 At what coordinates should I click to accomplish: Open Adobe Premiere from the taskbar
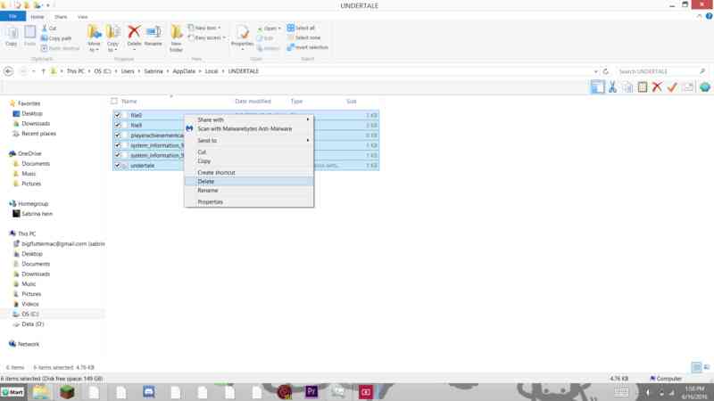coord(311,391)
